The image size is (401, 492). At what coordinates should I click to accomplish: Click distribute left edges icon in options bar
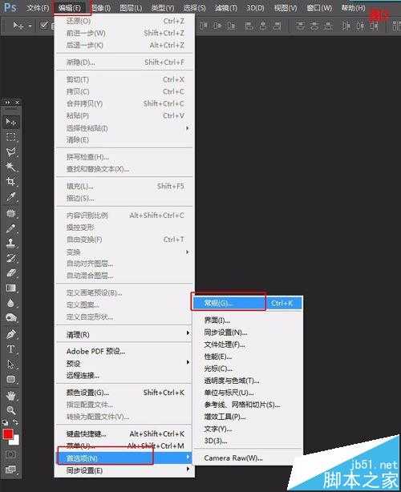pos(346,26)
